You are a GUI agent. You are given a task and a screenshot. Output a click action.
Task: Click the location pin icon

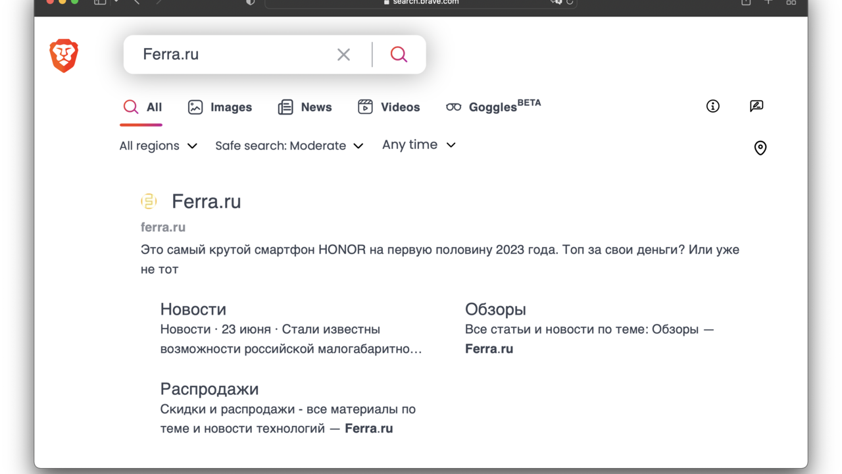[x=760, y=147]
